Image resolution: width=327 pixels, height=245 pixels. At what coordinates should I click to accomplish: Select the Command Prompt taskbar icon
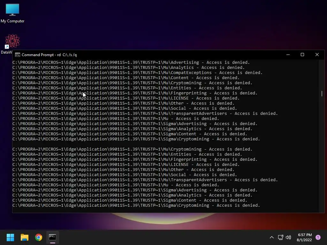pos(53,237)
